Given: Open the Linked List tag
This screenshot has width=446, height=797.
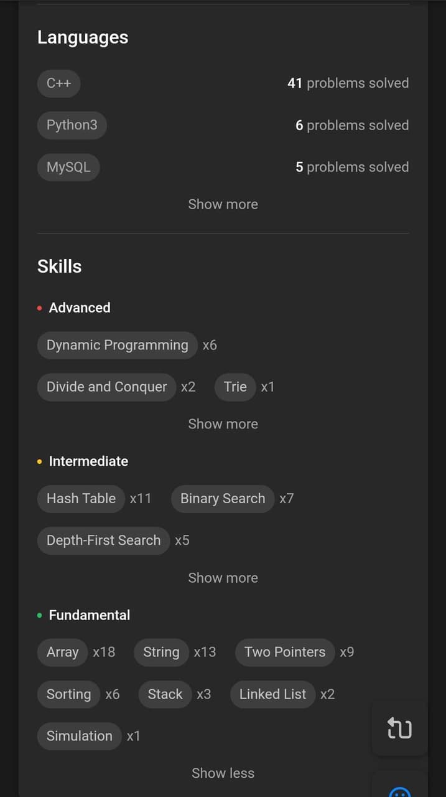Looking at the screenshot, I should pyautogui.click(x=273, y=694).
